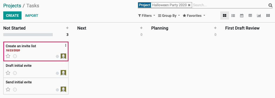Toggle the star on Send initial evite
Viewport: 275px width, 98px height.
point(8,90)
